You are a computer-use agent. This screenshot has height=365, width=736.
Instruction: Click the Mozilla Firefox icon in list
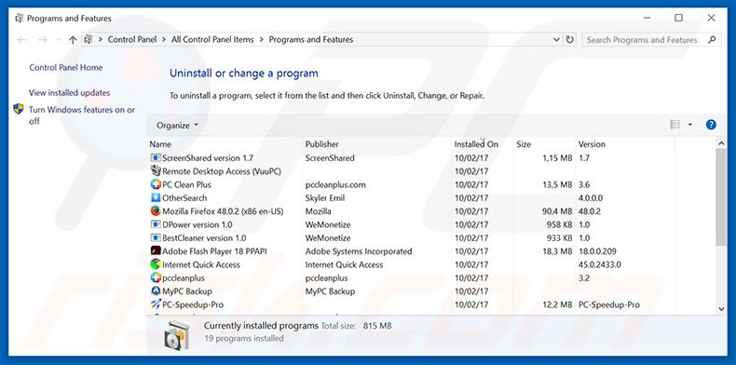point(156,211)
